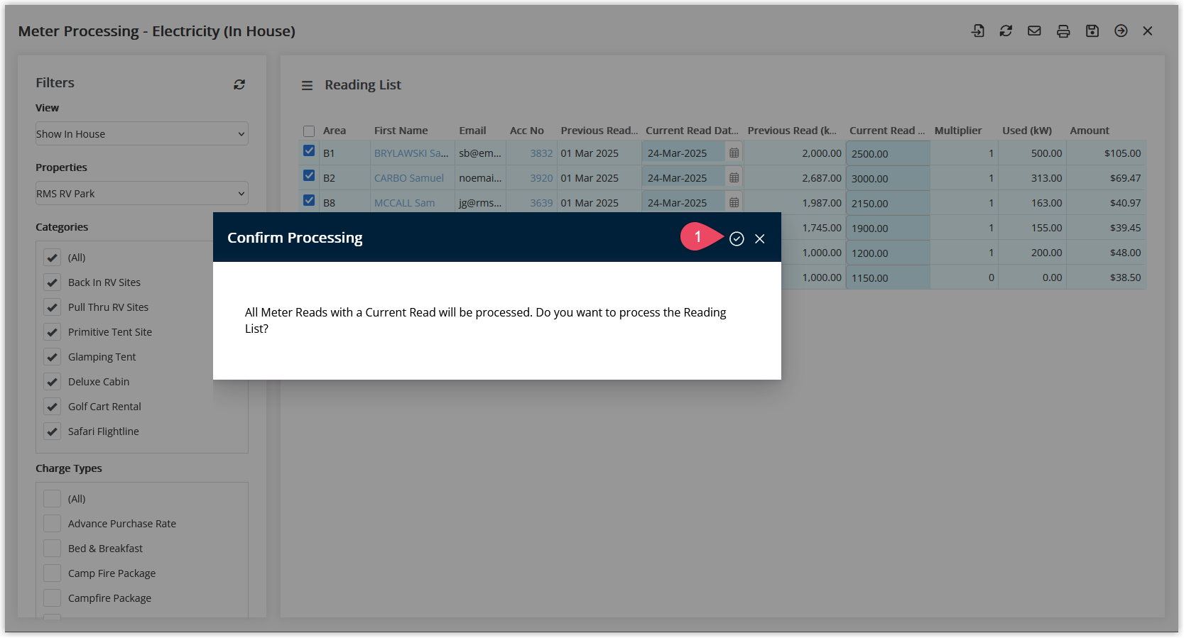1184x638 pixels.
Task: Print the reading list
Action: [x=1063, y=31]
